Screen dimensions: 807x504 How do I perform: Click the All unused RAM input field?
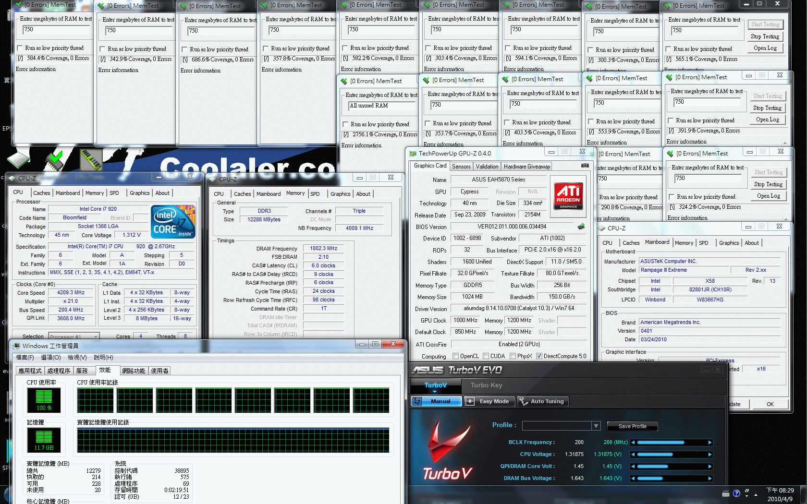tap(381, 106)
